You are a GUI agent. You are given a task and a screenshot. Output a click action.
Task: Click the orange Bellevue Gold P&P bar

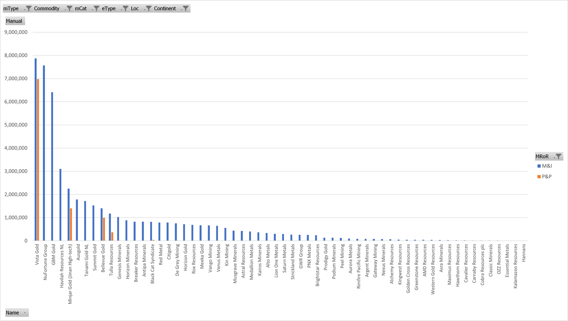[x=104, y=229]
